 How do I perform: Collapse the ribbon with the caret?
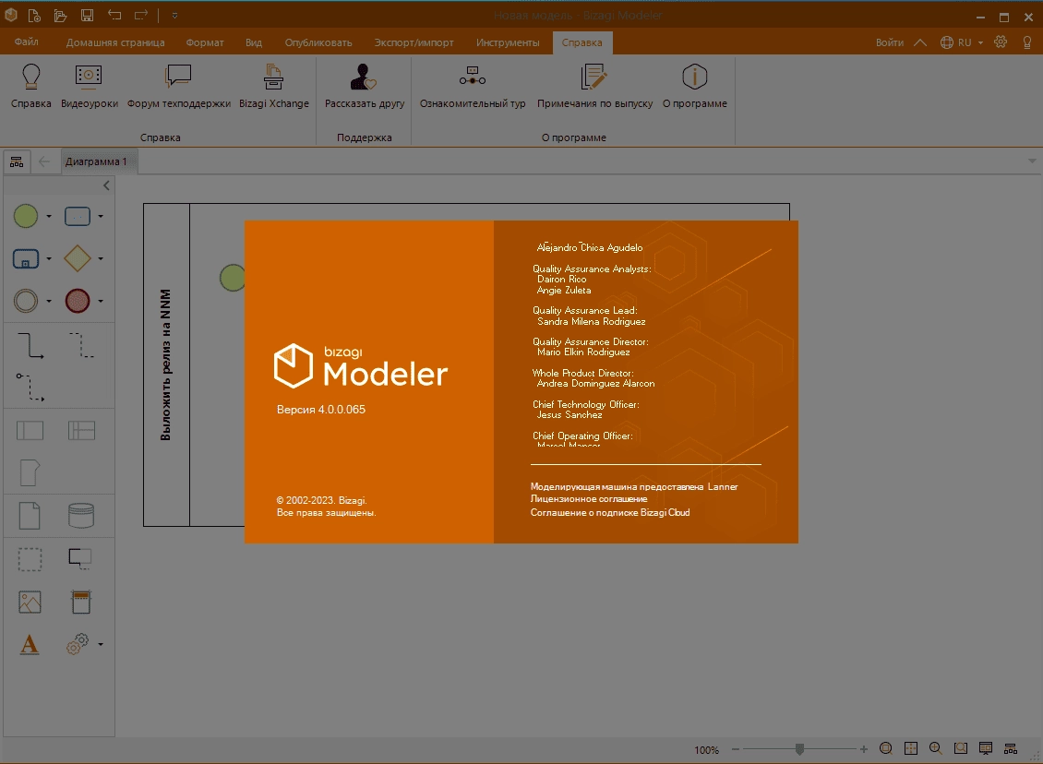[x=920, y=42]
